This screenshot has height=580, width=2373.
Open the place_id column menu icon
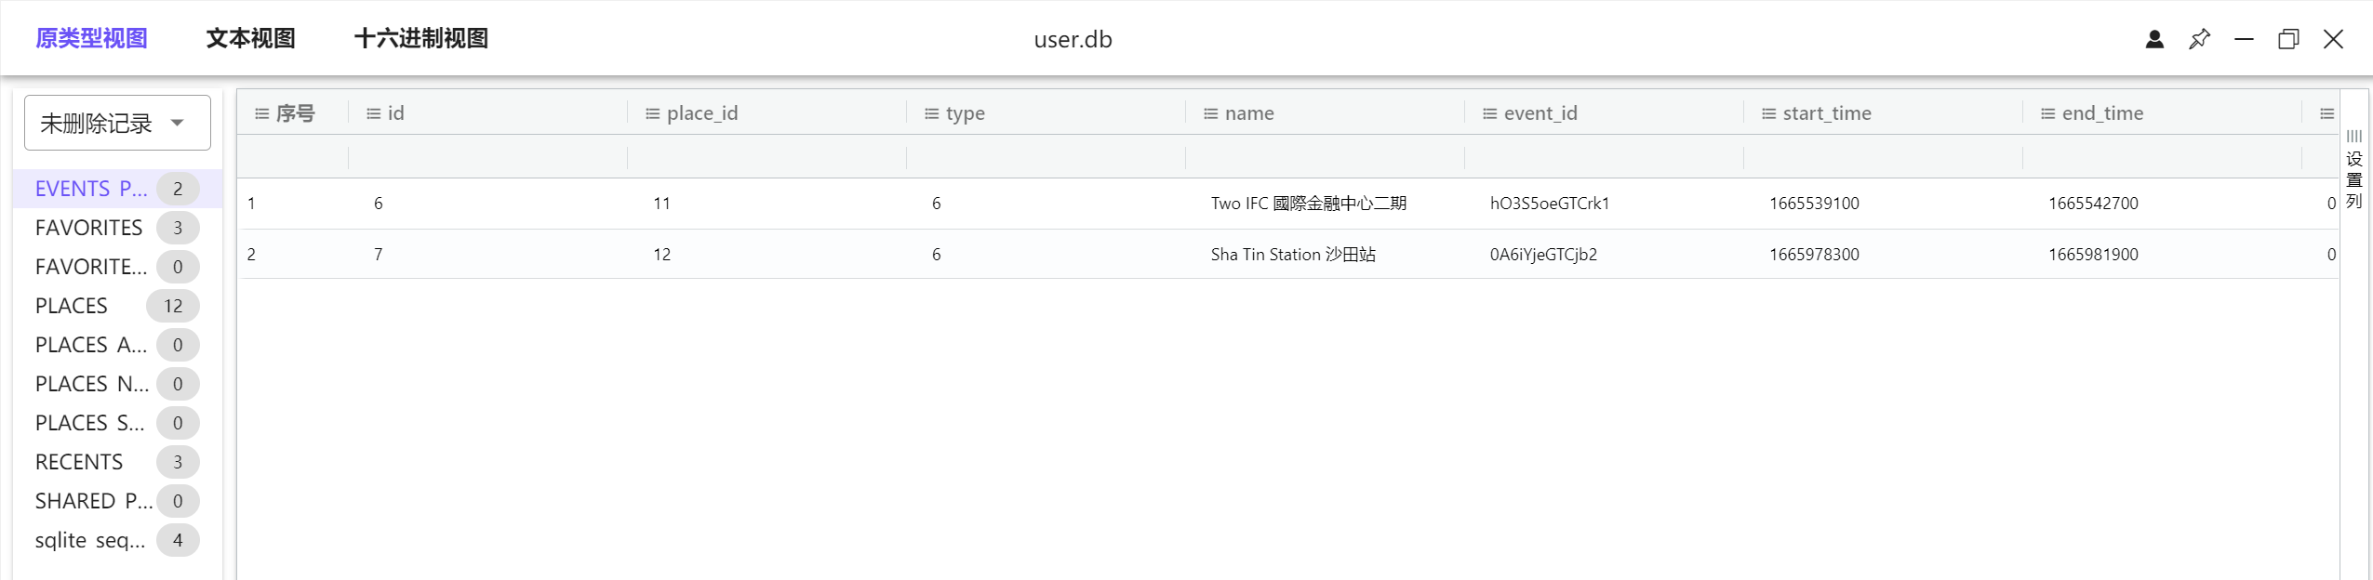pos(652,113)
